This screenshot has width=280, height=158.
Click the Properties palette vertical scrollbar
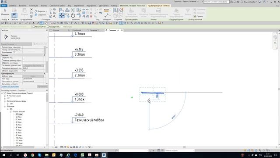pyautogui.click(x=47, y=67)
